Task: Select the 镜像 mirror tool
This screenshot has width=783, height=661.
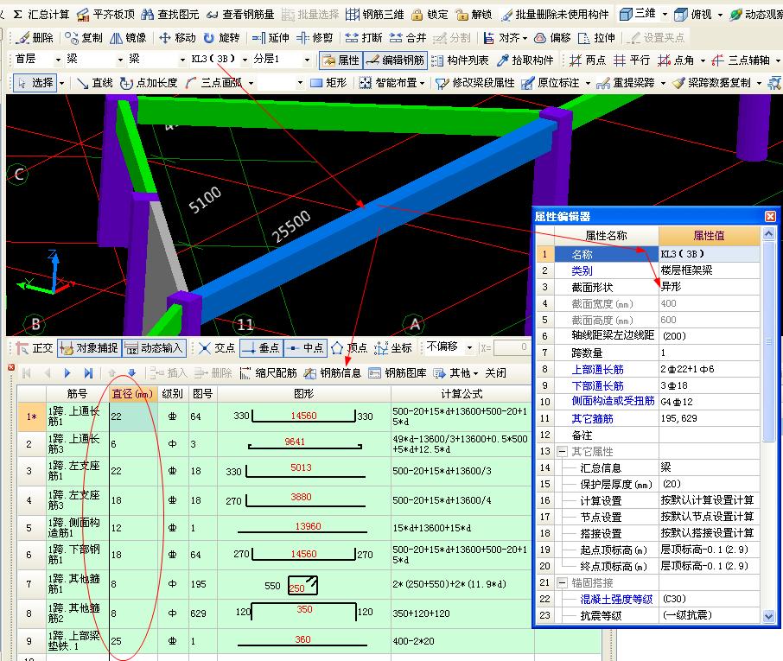Action: click(x=128, y=38)
